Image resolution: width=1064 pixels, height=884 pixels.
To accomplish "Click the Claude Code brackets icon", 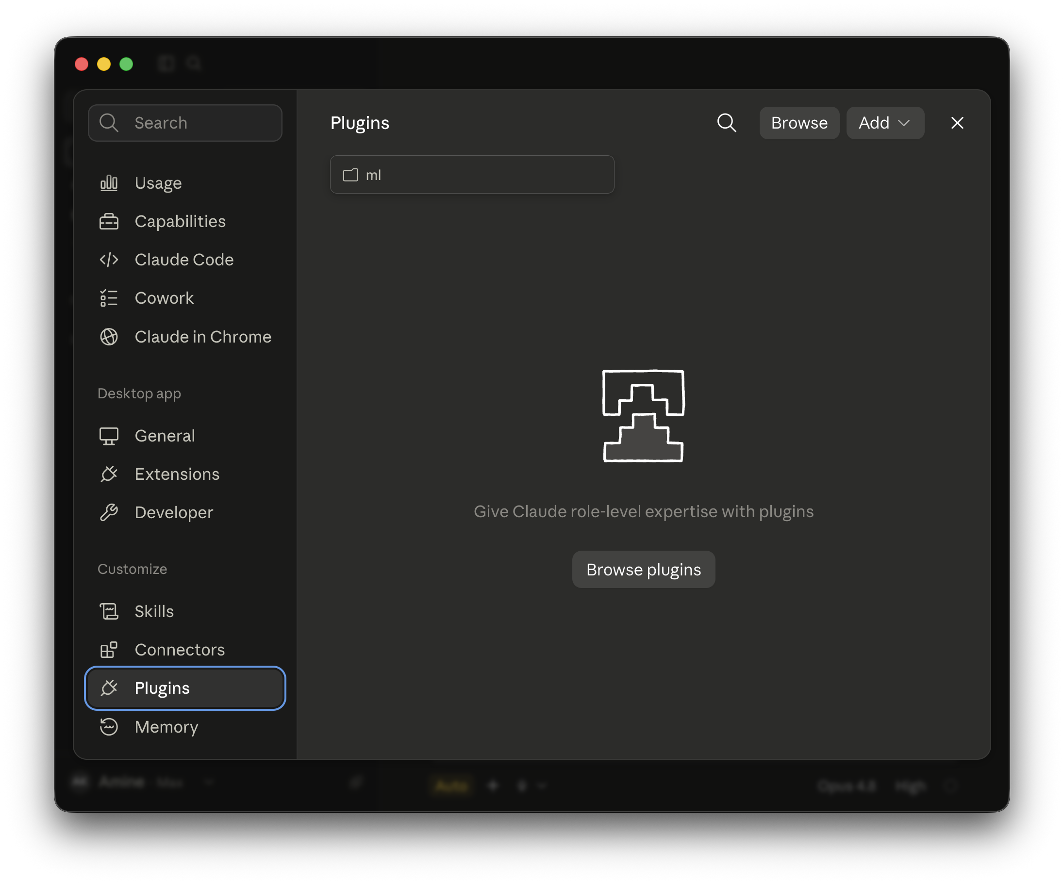I will click(109, 260).
